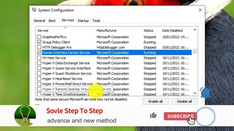The image size is (234, 131).
Task: Switch to the Boot tab
Action: [52, 21]
